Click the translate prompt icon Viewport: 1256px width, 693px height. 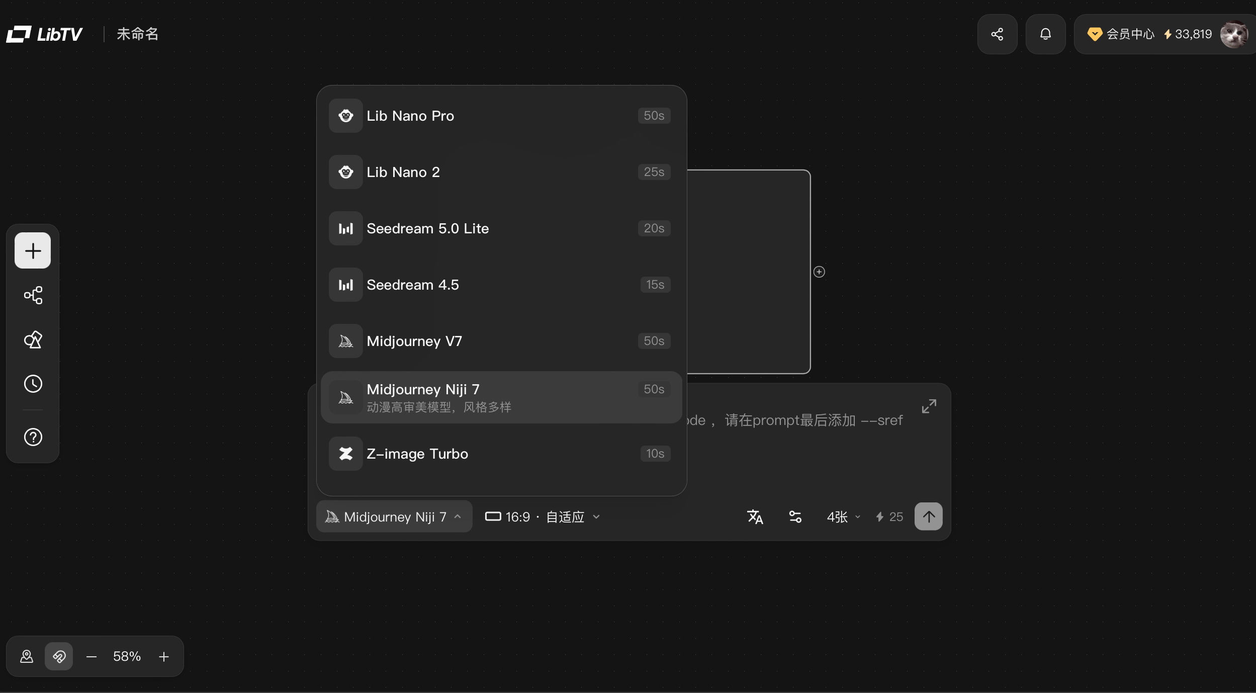[x=755, y=516]
